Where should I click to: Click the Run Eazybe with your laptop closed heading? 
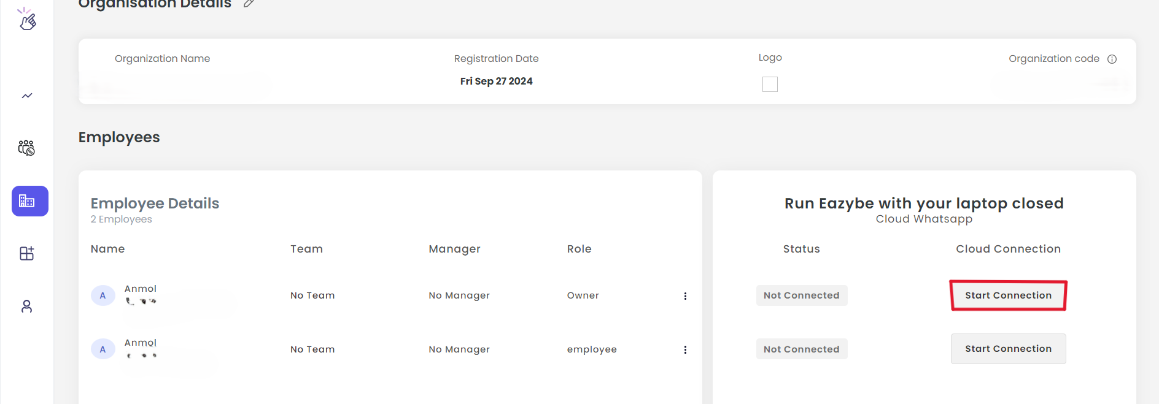point(924,203)
